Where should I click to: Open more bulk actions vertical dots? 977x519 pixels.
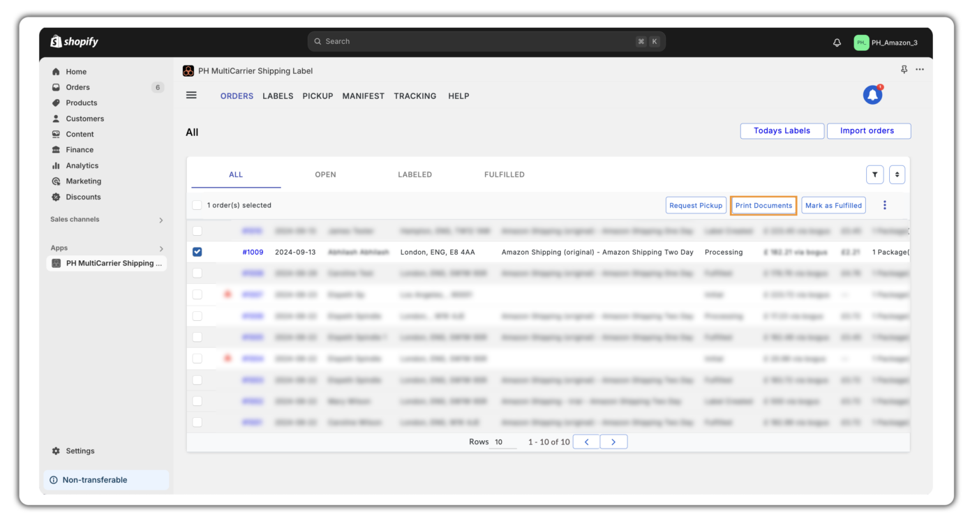(x=885, y=205)
